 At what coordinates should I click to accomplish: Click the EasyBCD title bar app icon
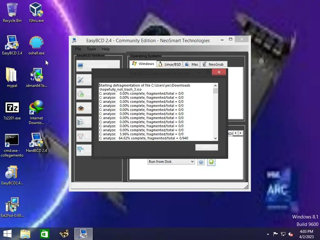pyautogui.click(x=74, y=40)
